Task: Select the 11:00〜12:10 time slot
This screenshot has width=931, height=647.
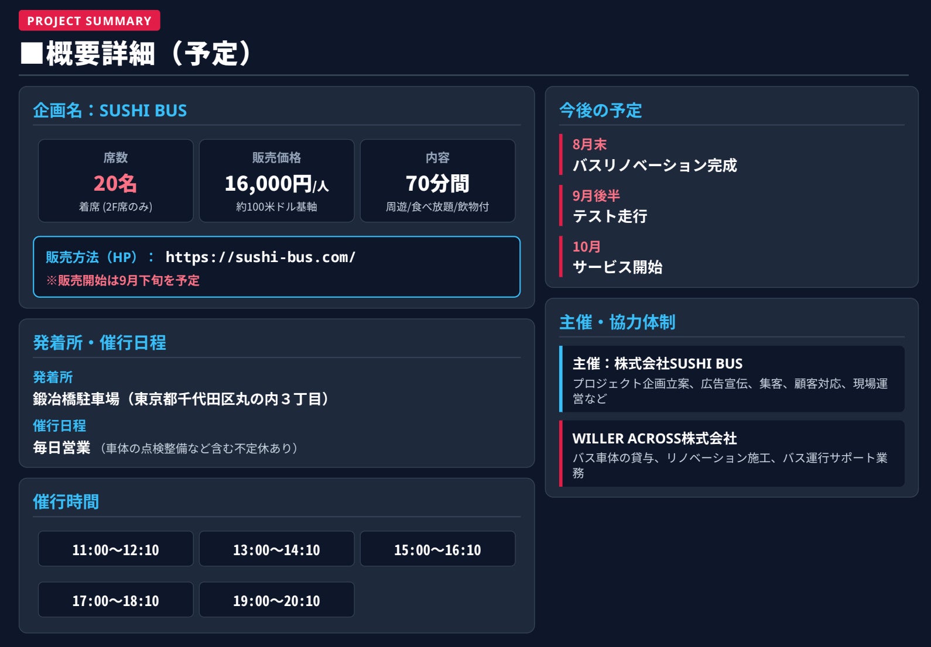Action: pos(116,549)
